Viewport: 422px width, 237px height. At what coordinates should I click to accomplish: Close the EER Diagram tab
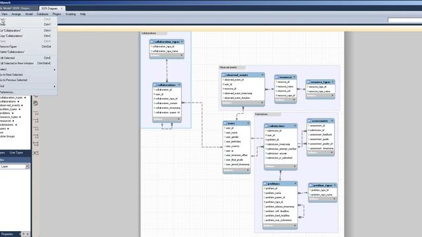point(61,9)
